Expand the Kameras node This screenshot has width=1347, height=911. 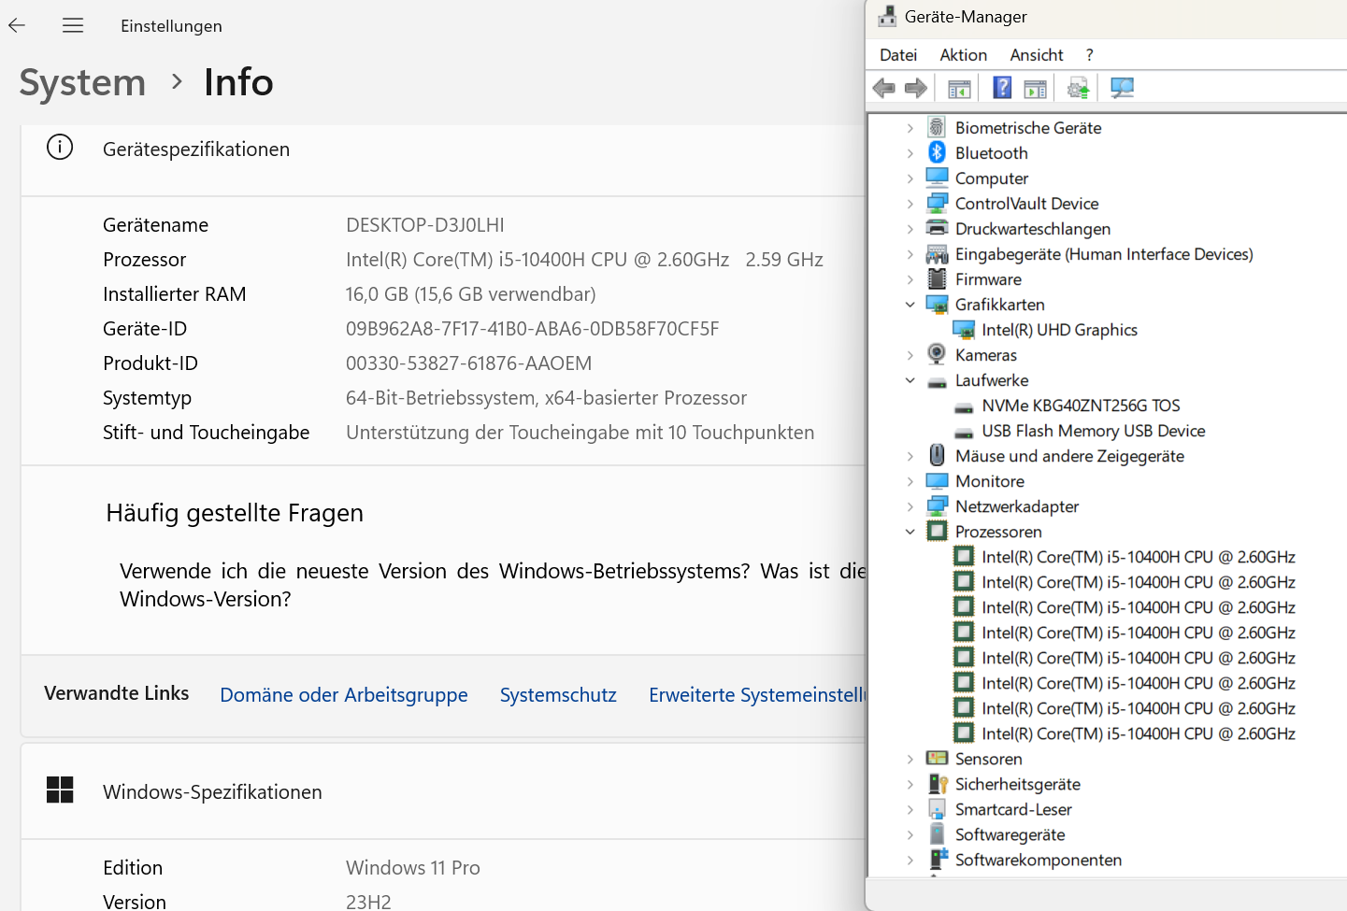click(x=910, y=355)
